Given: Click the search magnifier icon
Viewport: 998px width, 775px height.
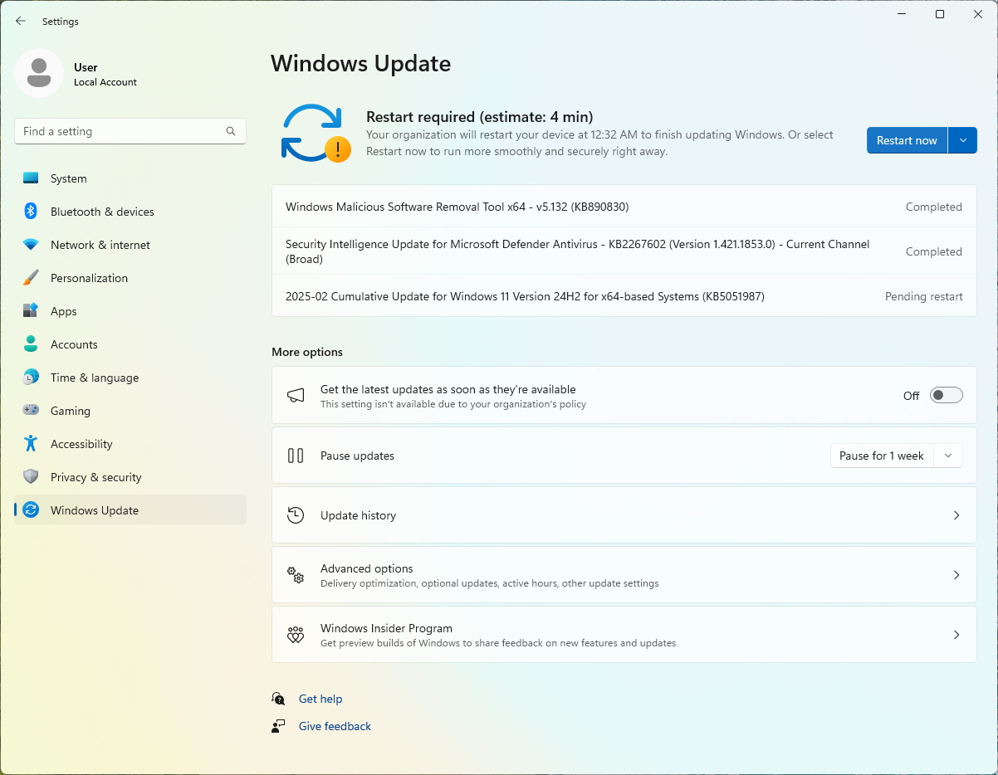Looking at the screenshot, I should click(x=231, y=131).
